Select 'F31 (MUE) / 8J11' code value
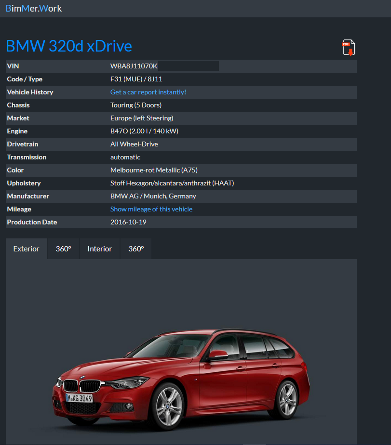The image size is (391, 445). [136, 79]
